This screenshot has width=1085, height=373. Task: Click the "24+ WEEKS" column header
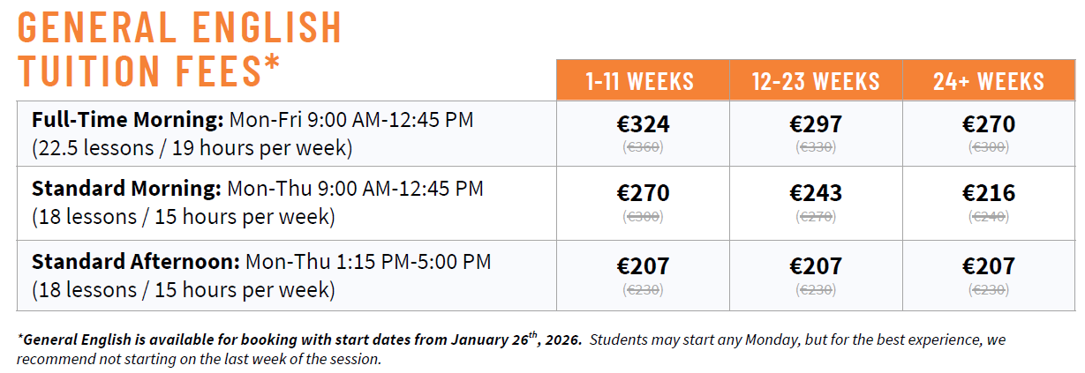point(989,82)
